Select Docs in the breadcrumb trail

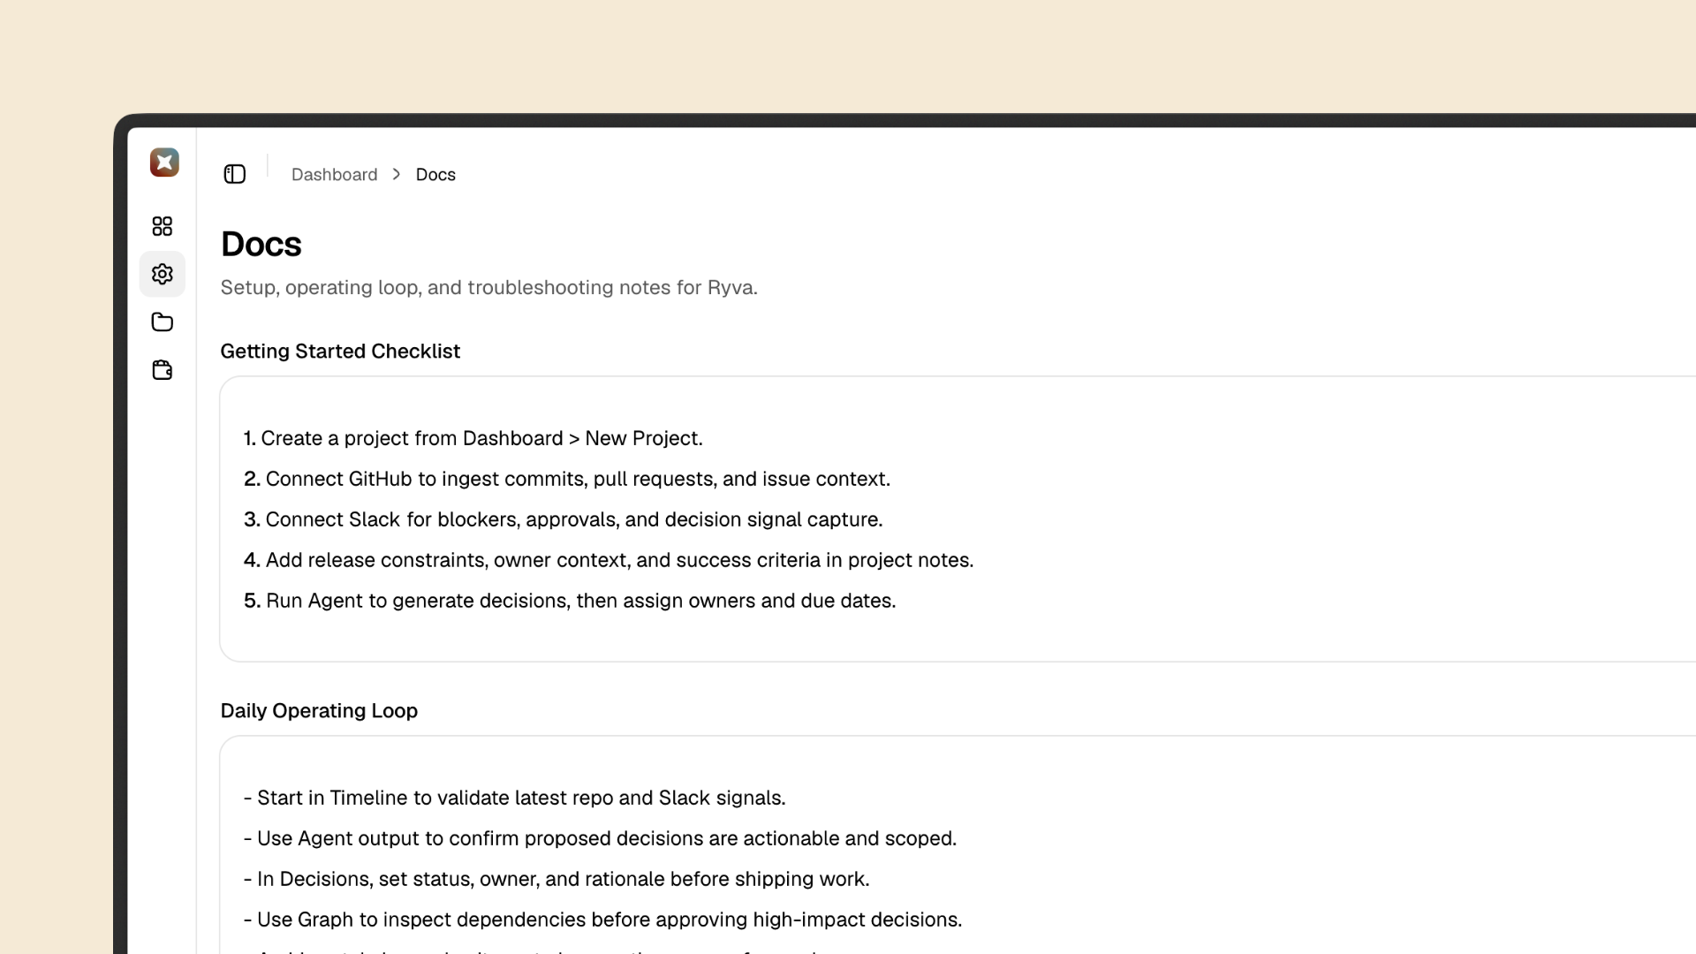[435, 174]
